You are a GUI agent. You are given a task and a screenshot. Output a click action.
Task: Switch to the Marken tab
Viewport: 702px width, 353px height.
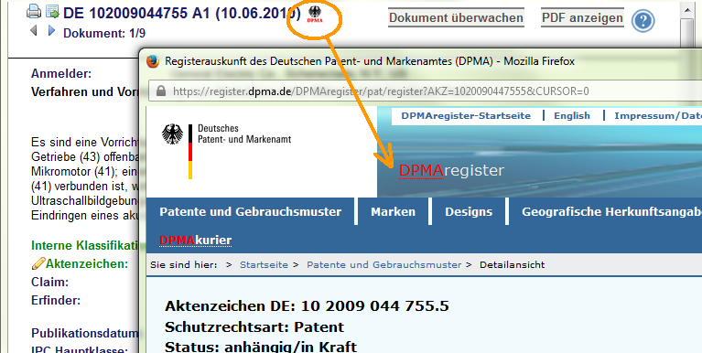point(393,211)
